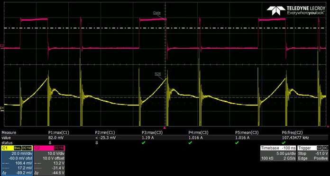Image resolution: width=330 pixels, height=176 pixels.
Task: Select the P3:max(C3) measurement column header
Action: click(152, 133)
